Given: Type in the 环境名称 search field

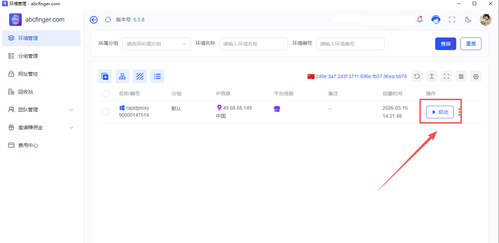Looking at the screenshot, I should 254,43.
